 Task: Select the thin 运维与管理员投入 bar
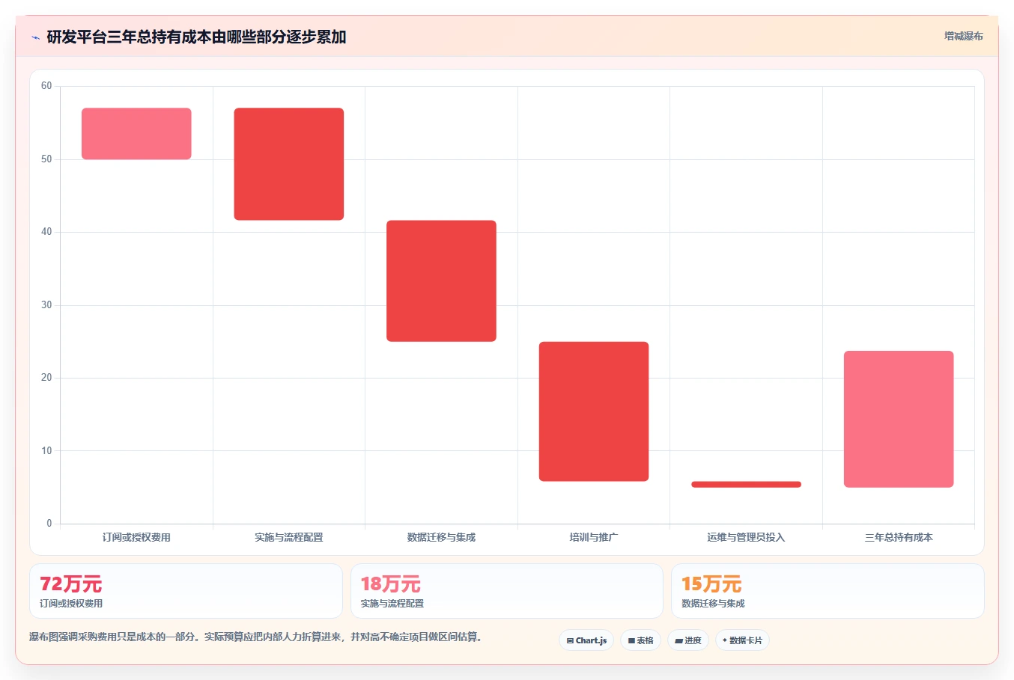746,485
